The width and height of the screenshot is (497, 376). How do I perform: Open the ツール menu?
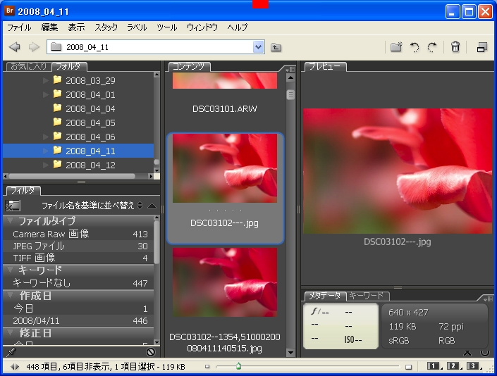pyautogui.click(x=166, y=27)
